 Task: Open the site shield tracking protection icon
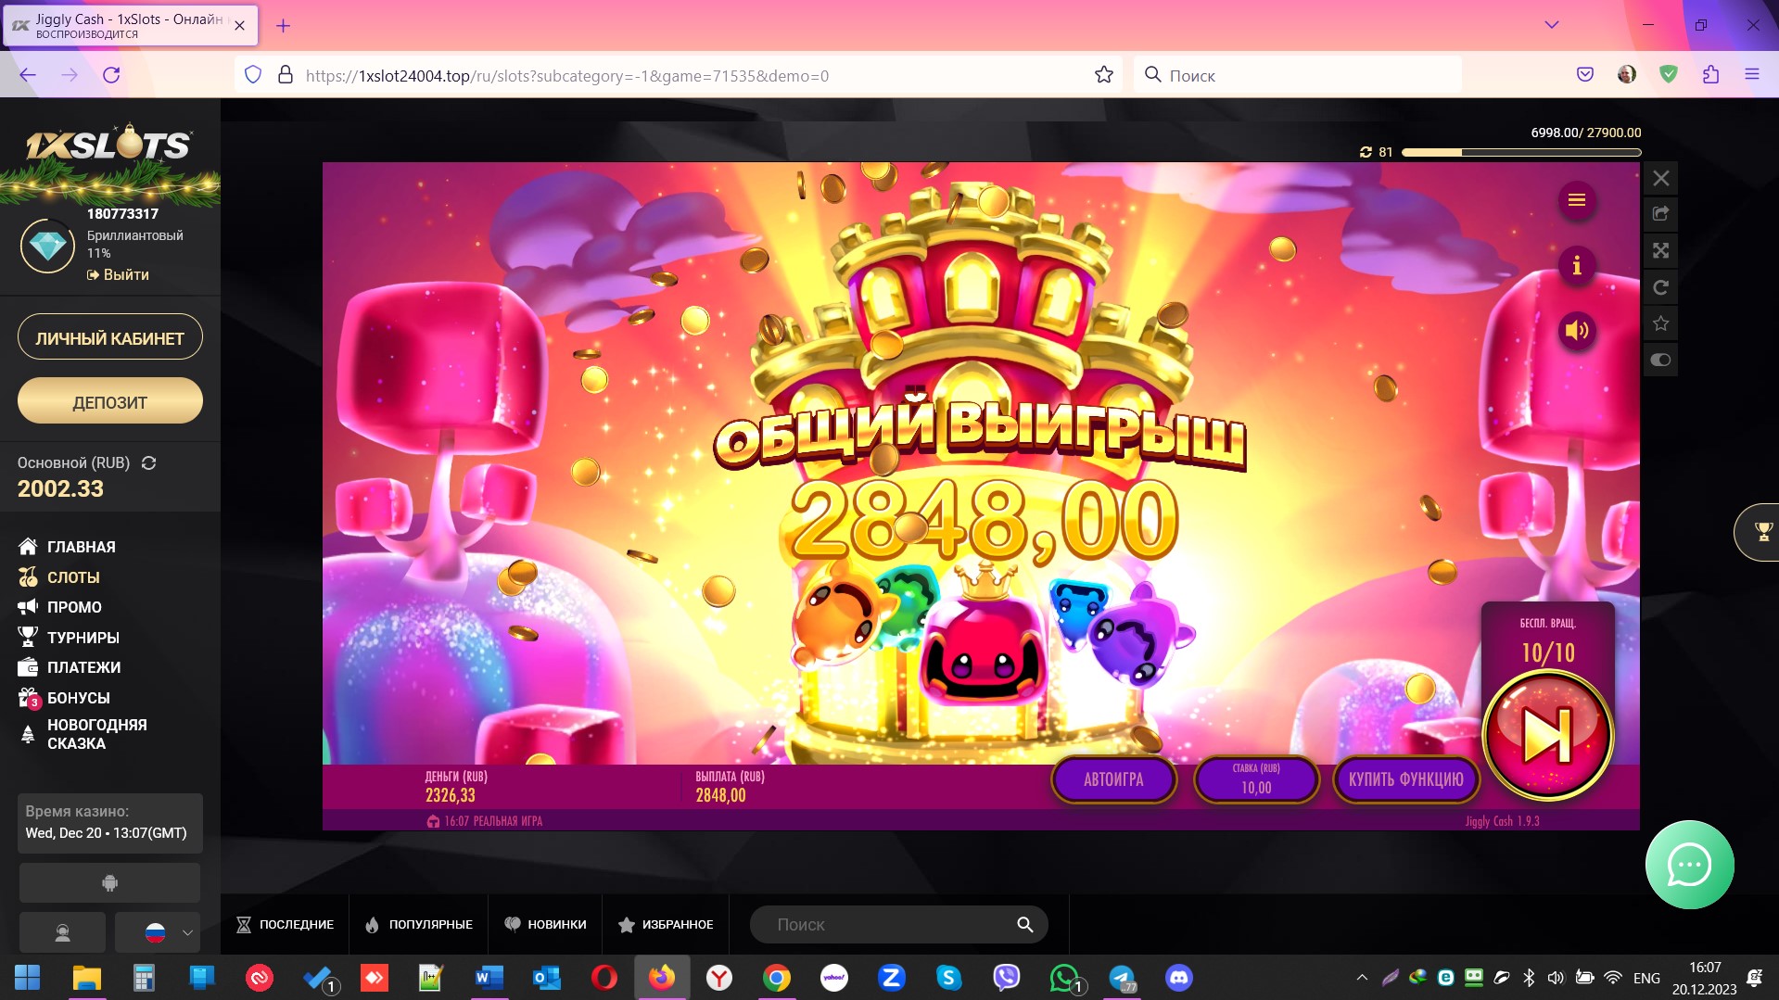(x=253, y=75)
